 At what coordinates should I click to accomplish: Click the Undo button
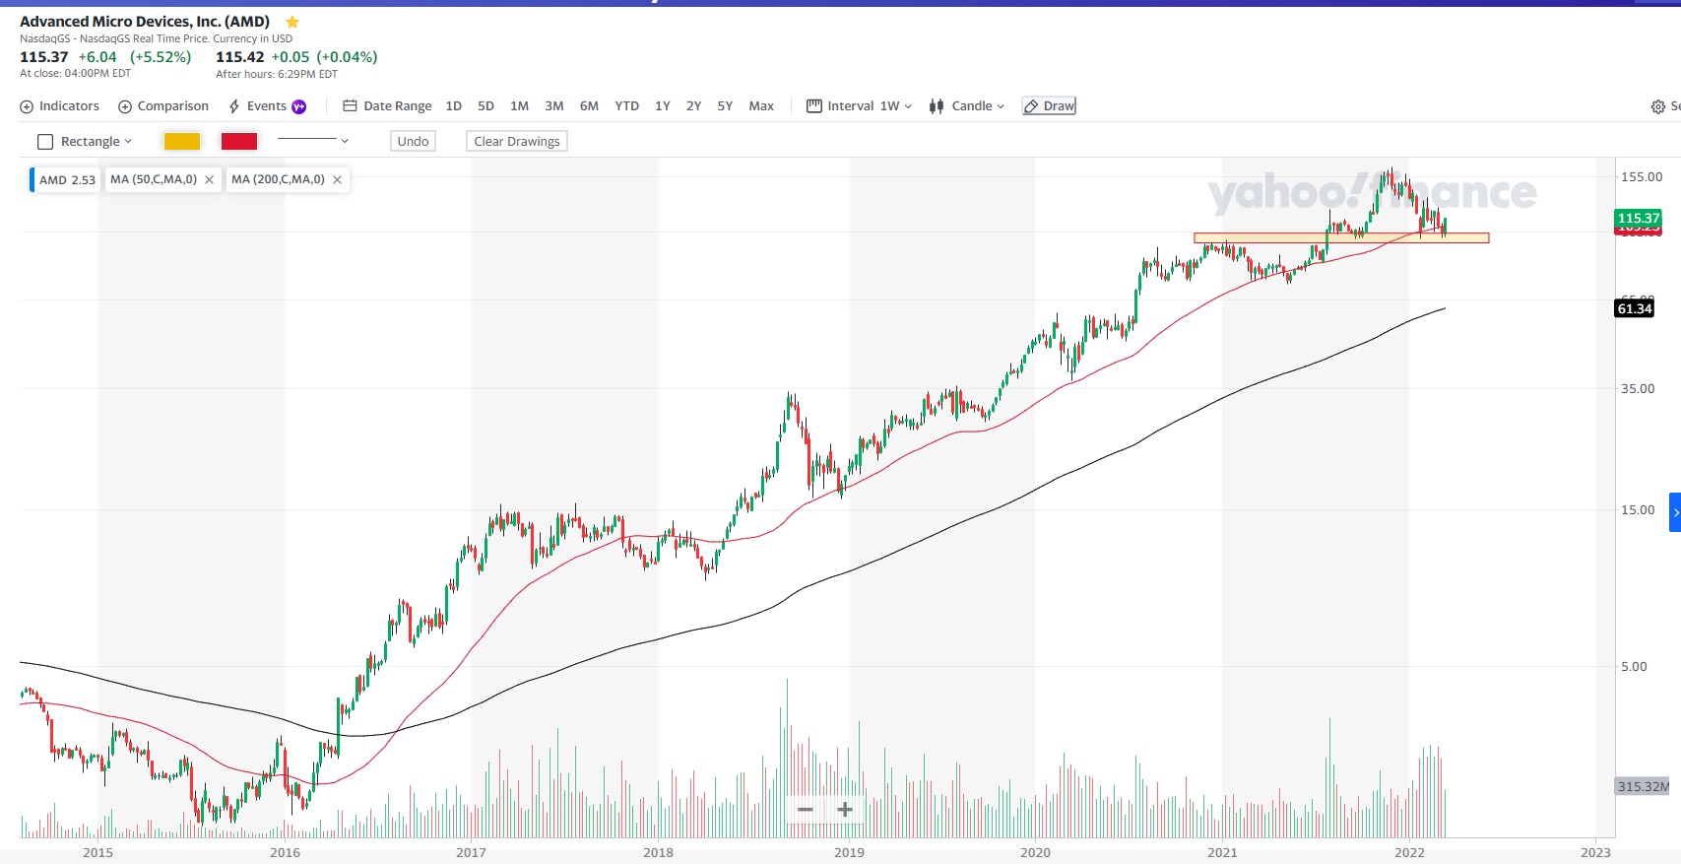tap(413, 142)
